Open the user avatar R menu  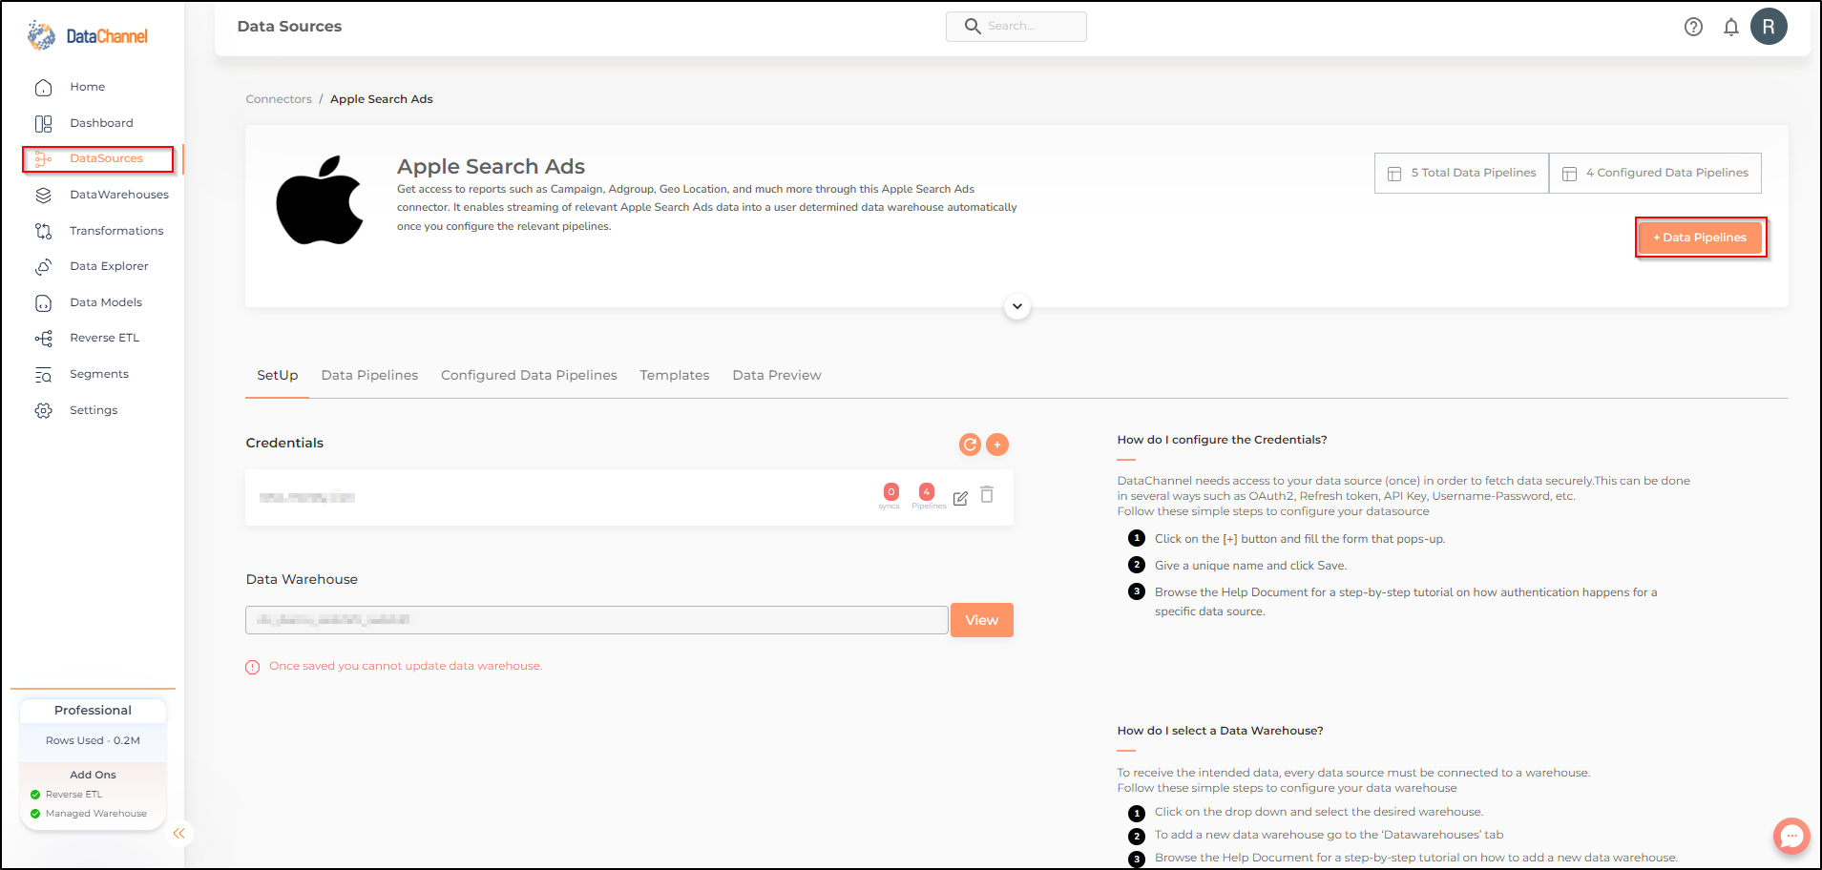(x=1769, y=27)
